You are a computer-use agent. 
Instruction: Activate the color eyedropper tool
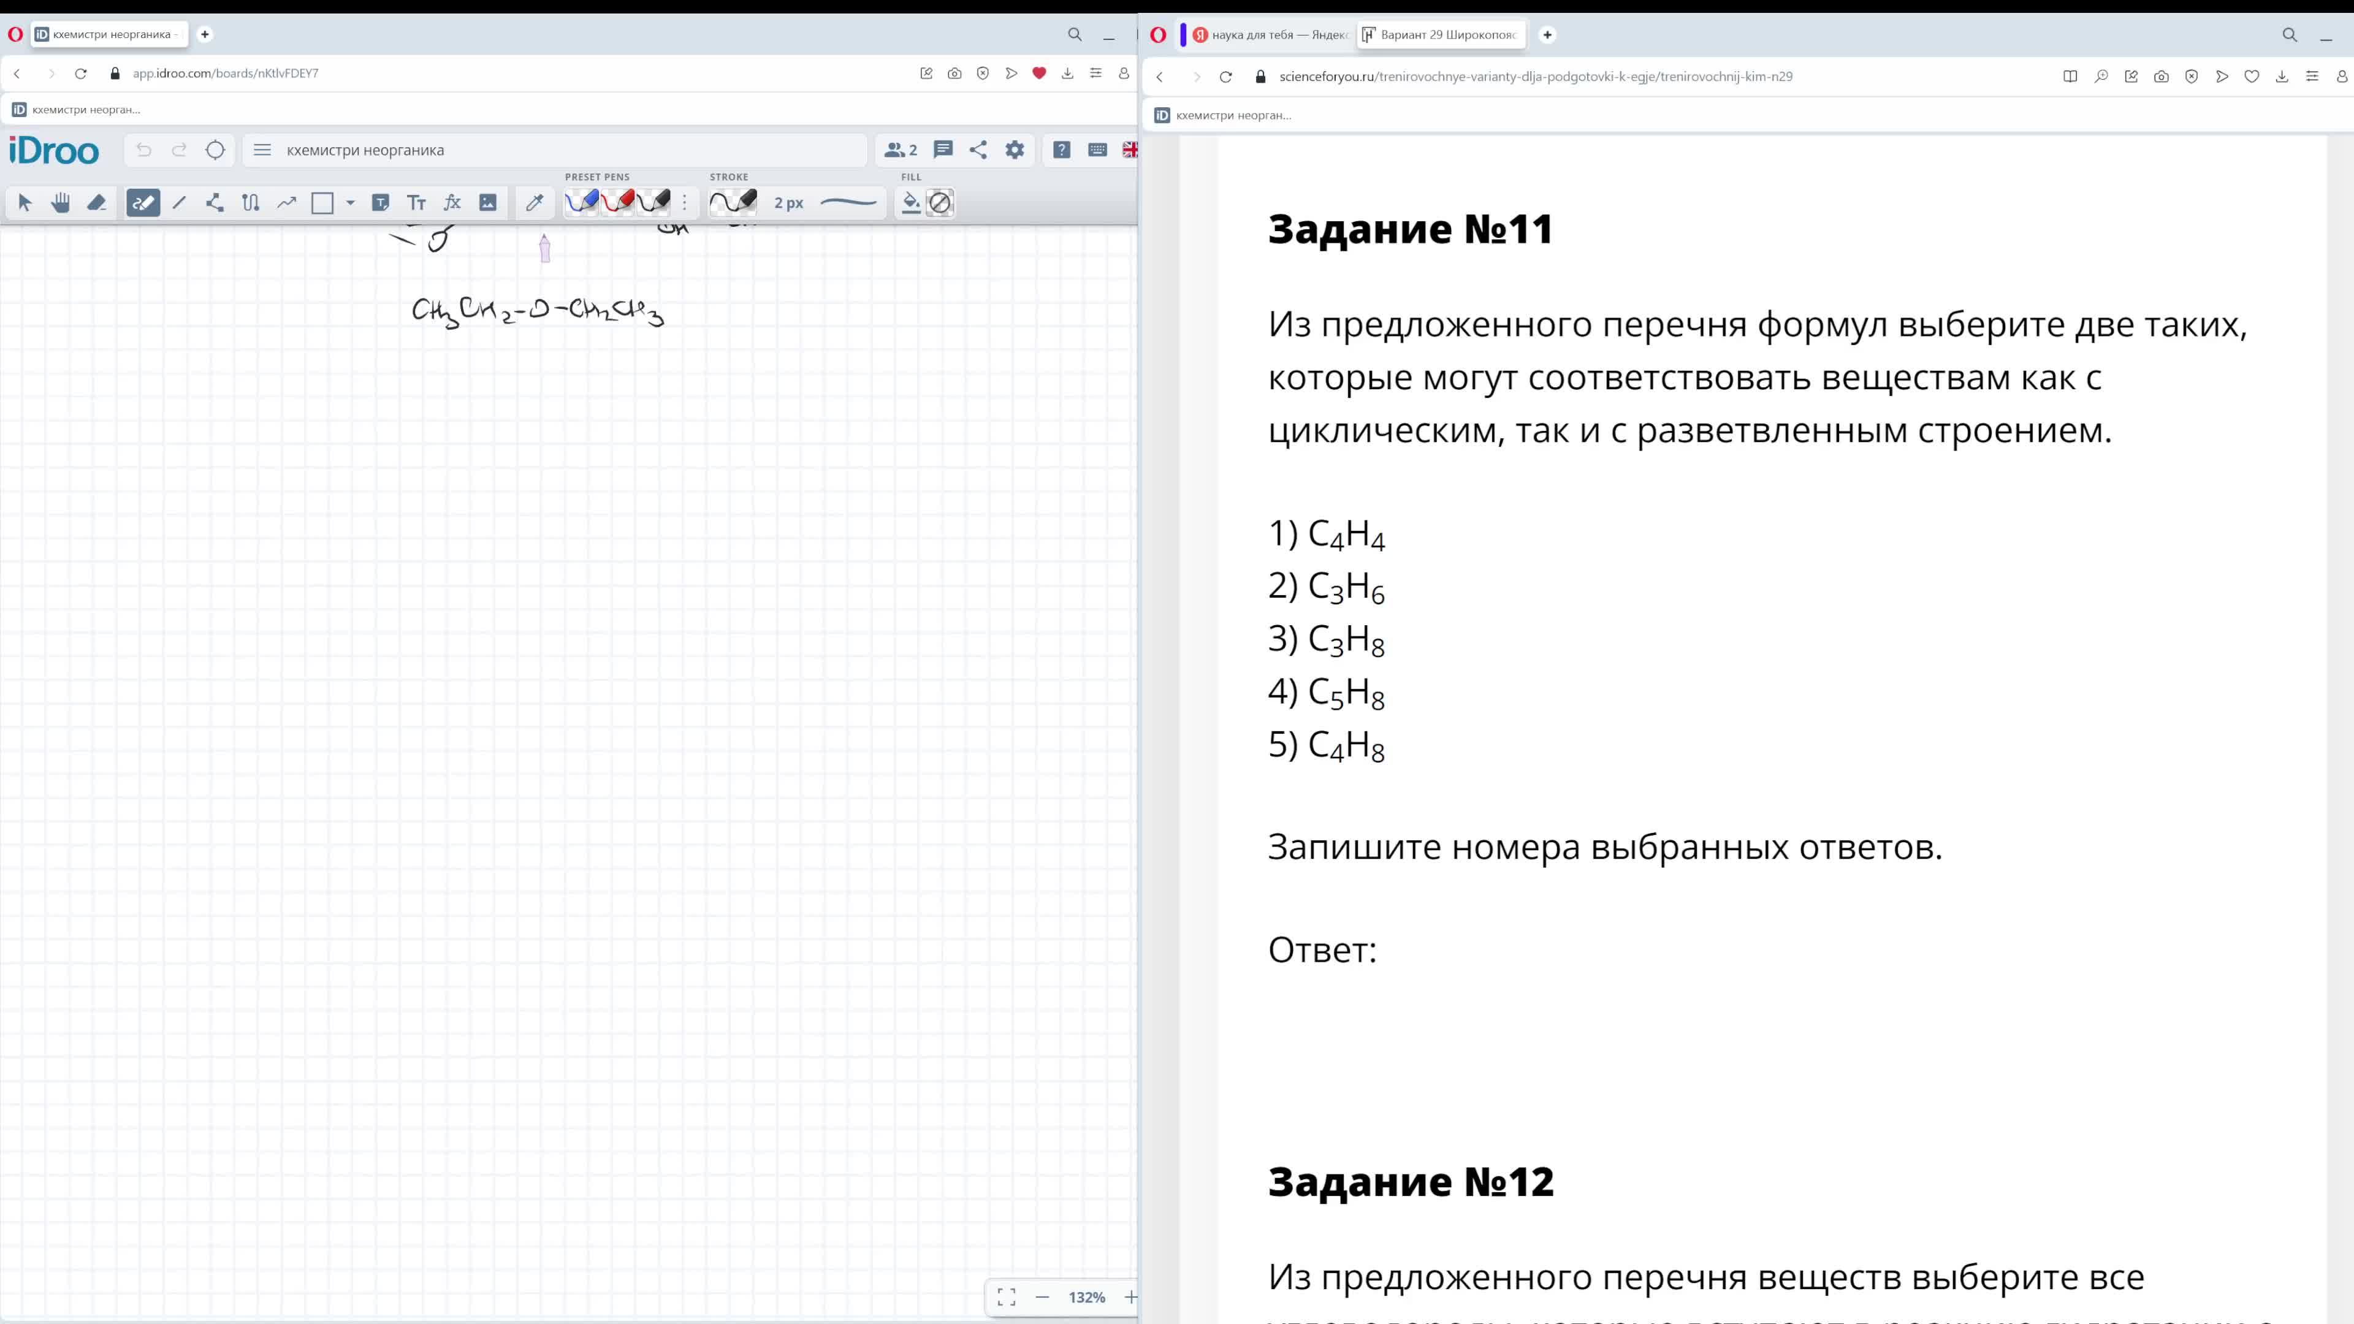535,203
